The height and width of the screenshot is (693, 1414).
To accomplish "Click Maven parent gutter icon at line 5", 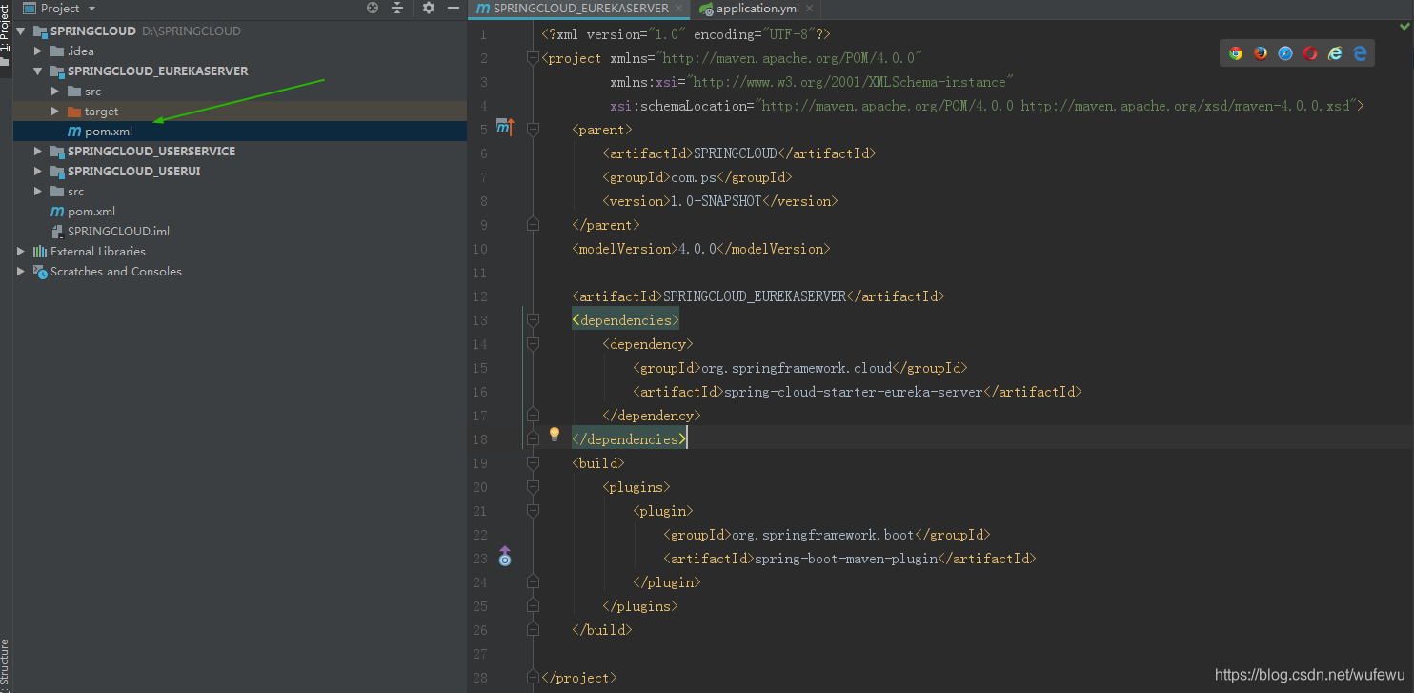I will tap(504, 129).
